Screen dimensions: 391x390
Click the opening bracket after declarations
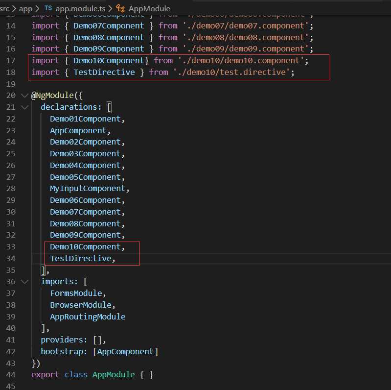[109, 107]
